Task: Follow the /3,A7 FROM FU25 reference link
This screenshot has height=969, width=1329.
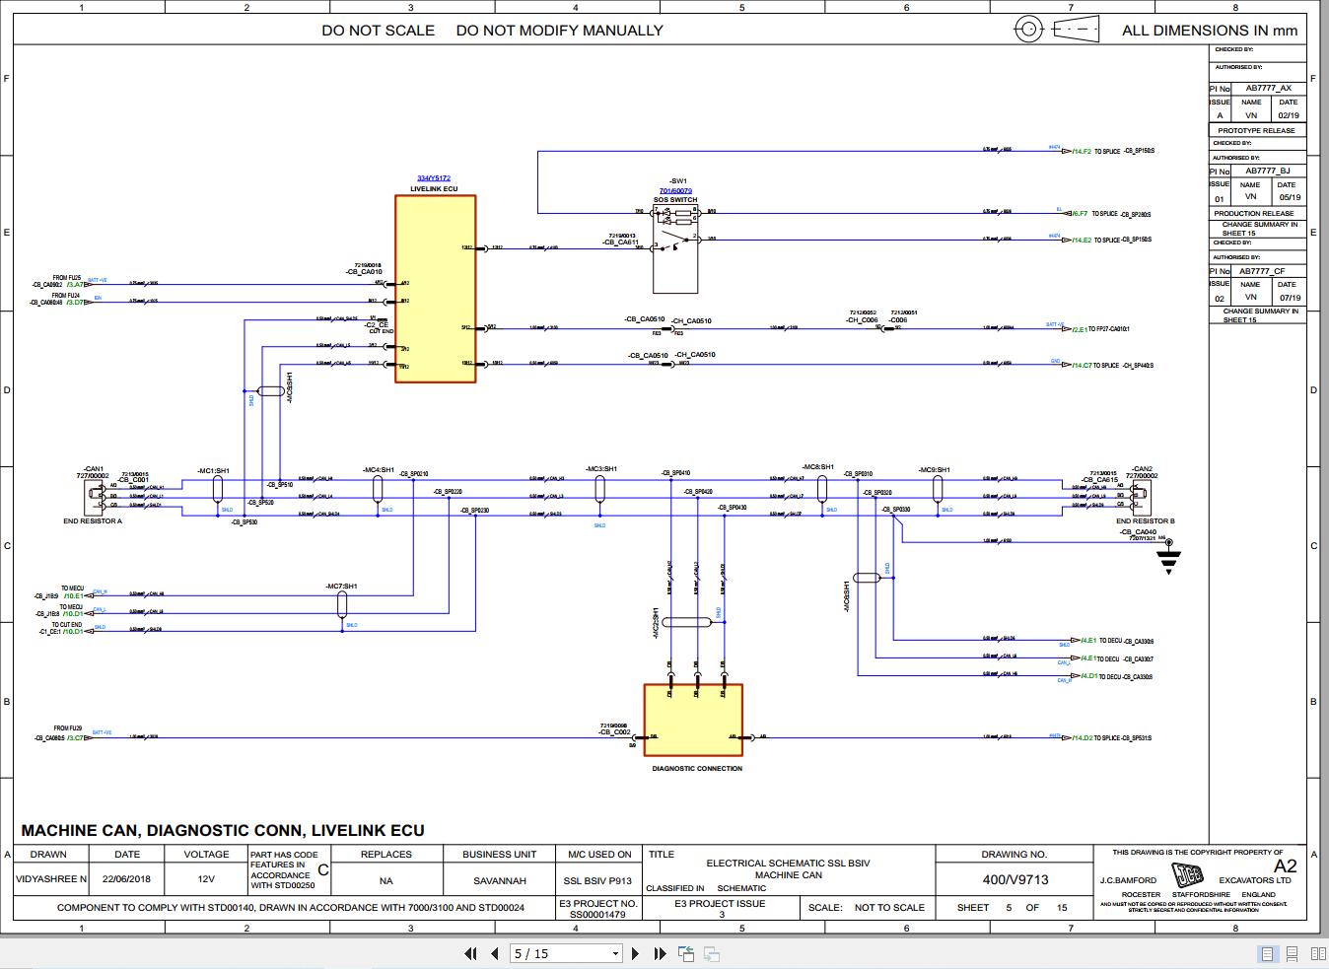Action: point(71,284)
